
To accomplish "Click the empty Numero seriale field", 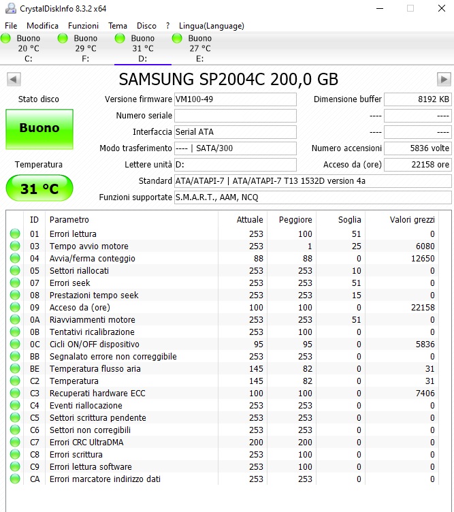I will (x=236, y=116).
